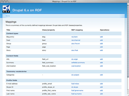Open the foaf:surname mapping link
This screenshot has width=129, height=96.
tap(76, 94)
